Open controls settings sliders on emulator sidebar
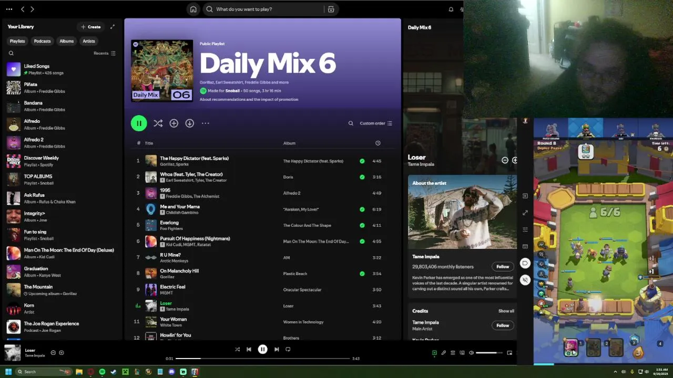The width and height of the screenshot is (673, 378). point(525,229)
